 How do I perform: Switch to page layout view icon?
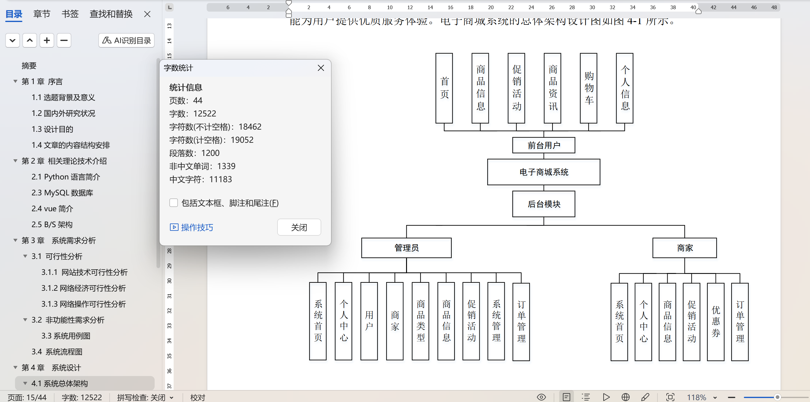[x=566, y=397]
